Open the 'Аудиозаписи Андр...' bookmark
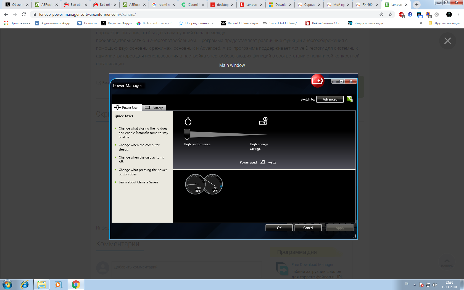 coord(54,23)
